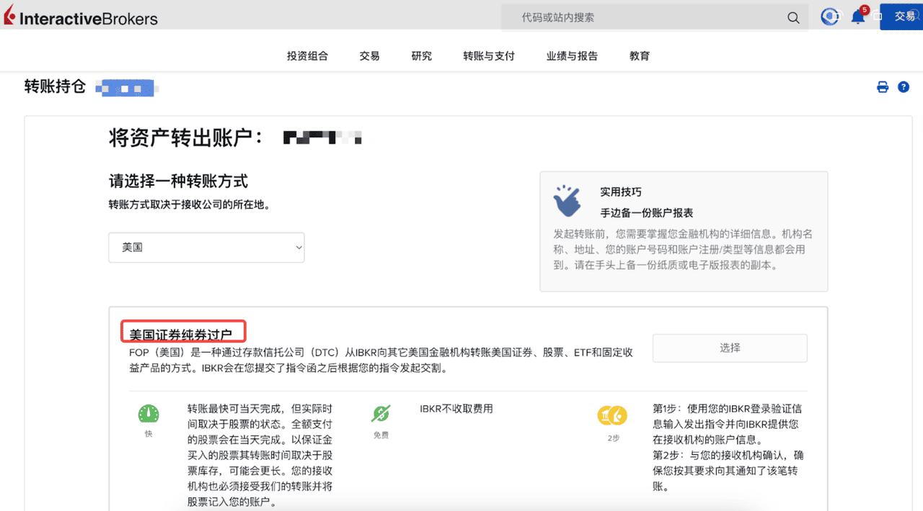Open the 业绩与报告 menu
This screenshot has height=511, width=923.
coord(572,55)
